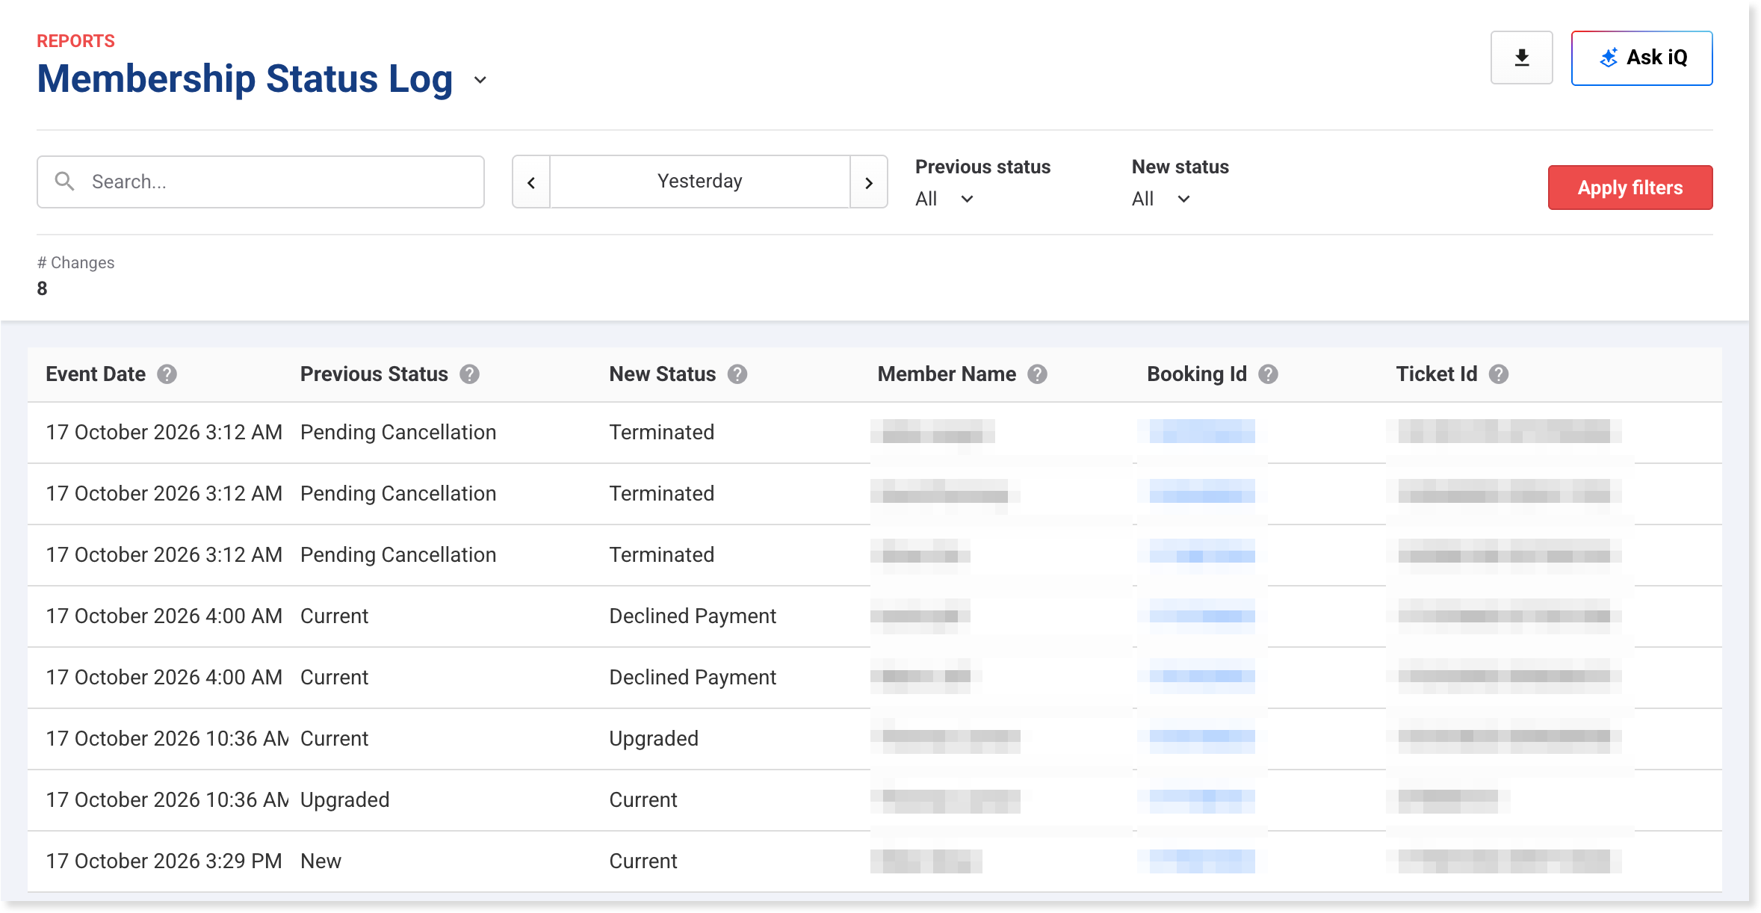Select the 17 October 2026 3:29 PM row date
This screenshot has height=913, width=1761.
tap(164, 861)
